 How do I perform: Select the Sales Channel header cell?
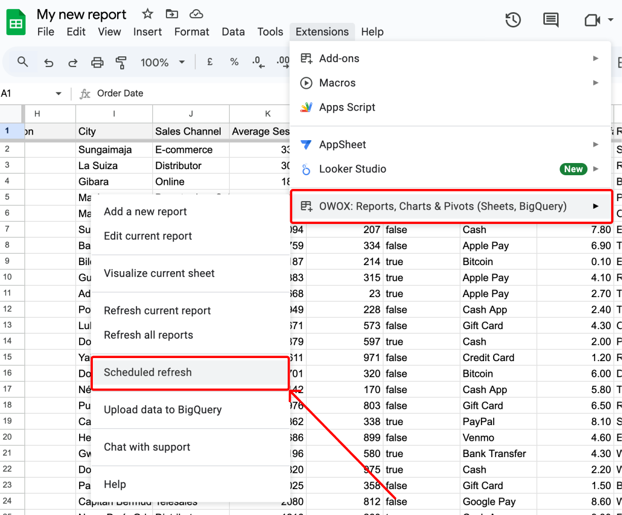coord(191,132)
